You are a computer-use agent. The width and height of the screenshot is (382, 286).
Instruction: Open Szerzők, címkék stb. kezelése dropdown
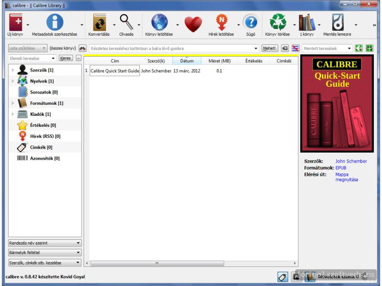click(45, 263)
